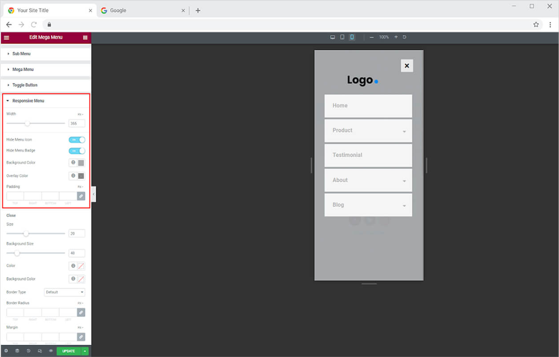Click the green Update button

point(68,351)
